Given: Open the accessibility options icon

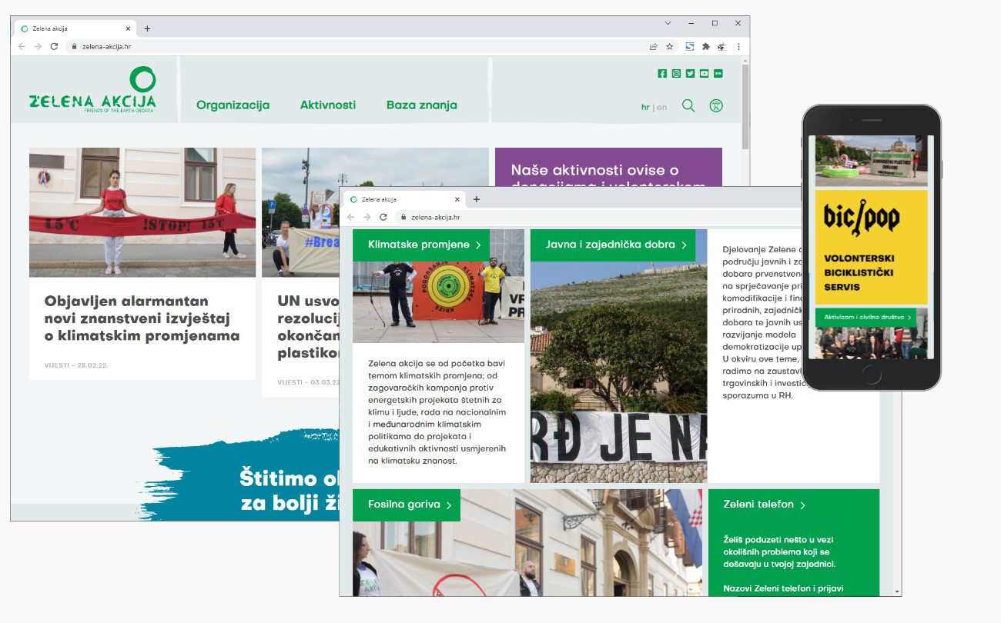Looking at the screenshot, I should 716,106.
